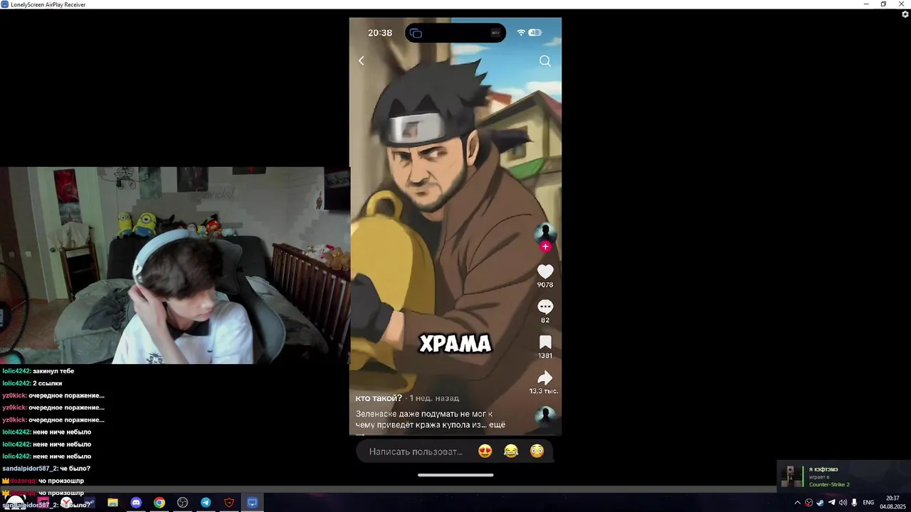The width and height of the screenshot is (911, 512).
Task: Tap the back arrow in the TikTok video
Action: pyautogui.click(x=361, y=61)
